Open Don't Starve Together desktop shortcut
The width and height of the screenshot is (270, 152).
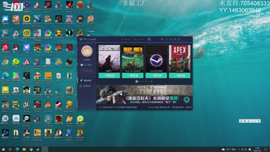38,78
